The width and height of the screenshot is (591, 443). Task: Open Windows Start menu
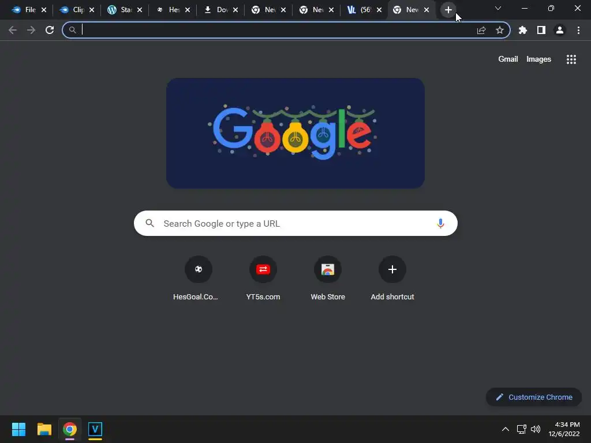coord(18,429)
